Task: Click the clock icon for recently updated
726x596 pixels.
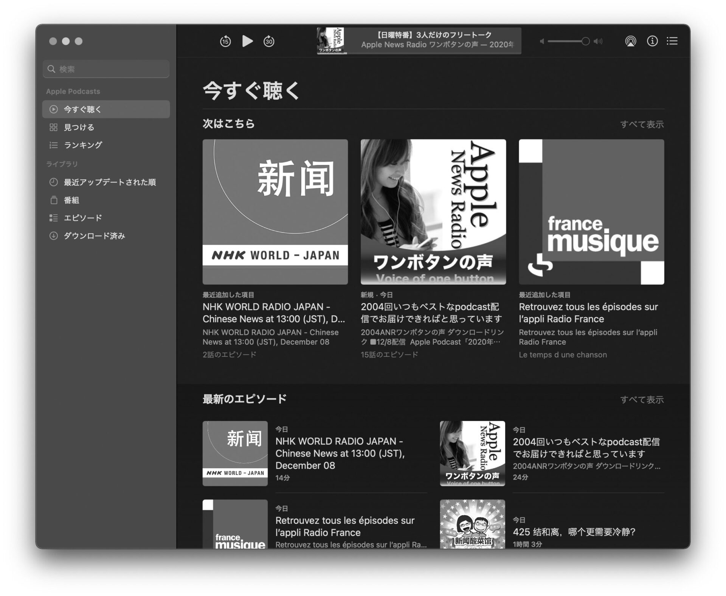Action: [54, 182]
